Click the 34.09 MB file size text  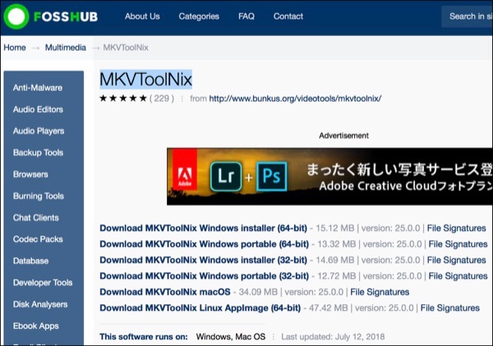(258, 292)
